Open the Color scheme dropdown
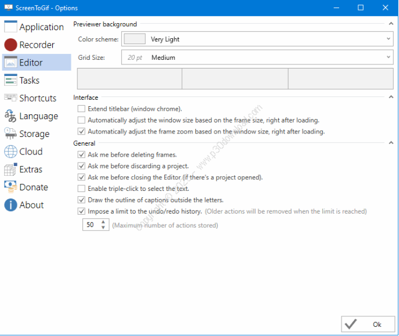The width and height of the screenshot is (399, 336). tap(388, 39)
